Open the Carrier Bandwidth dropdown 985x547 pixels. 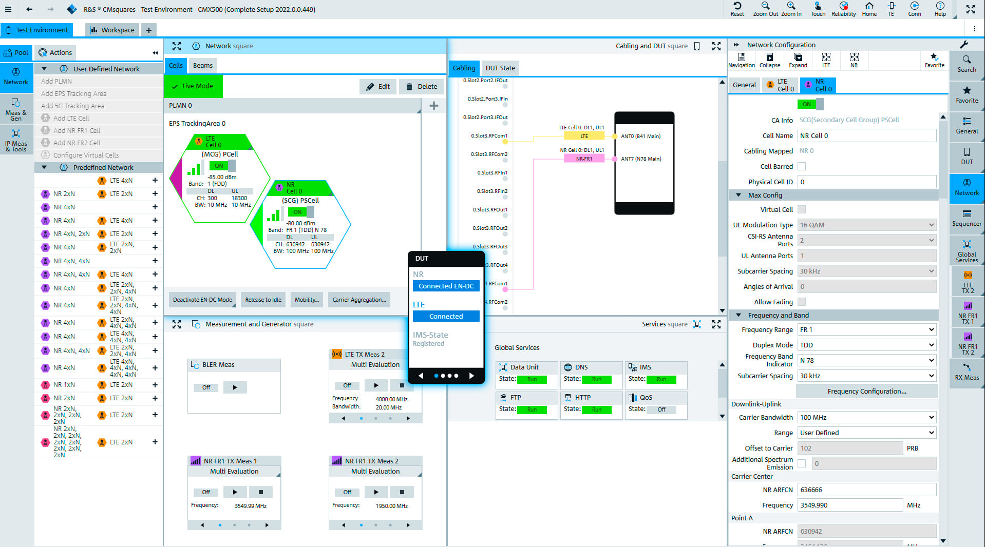(866, 417)
